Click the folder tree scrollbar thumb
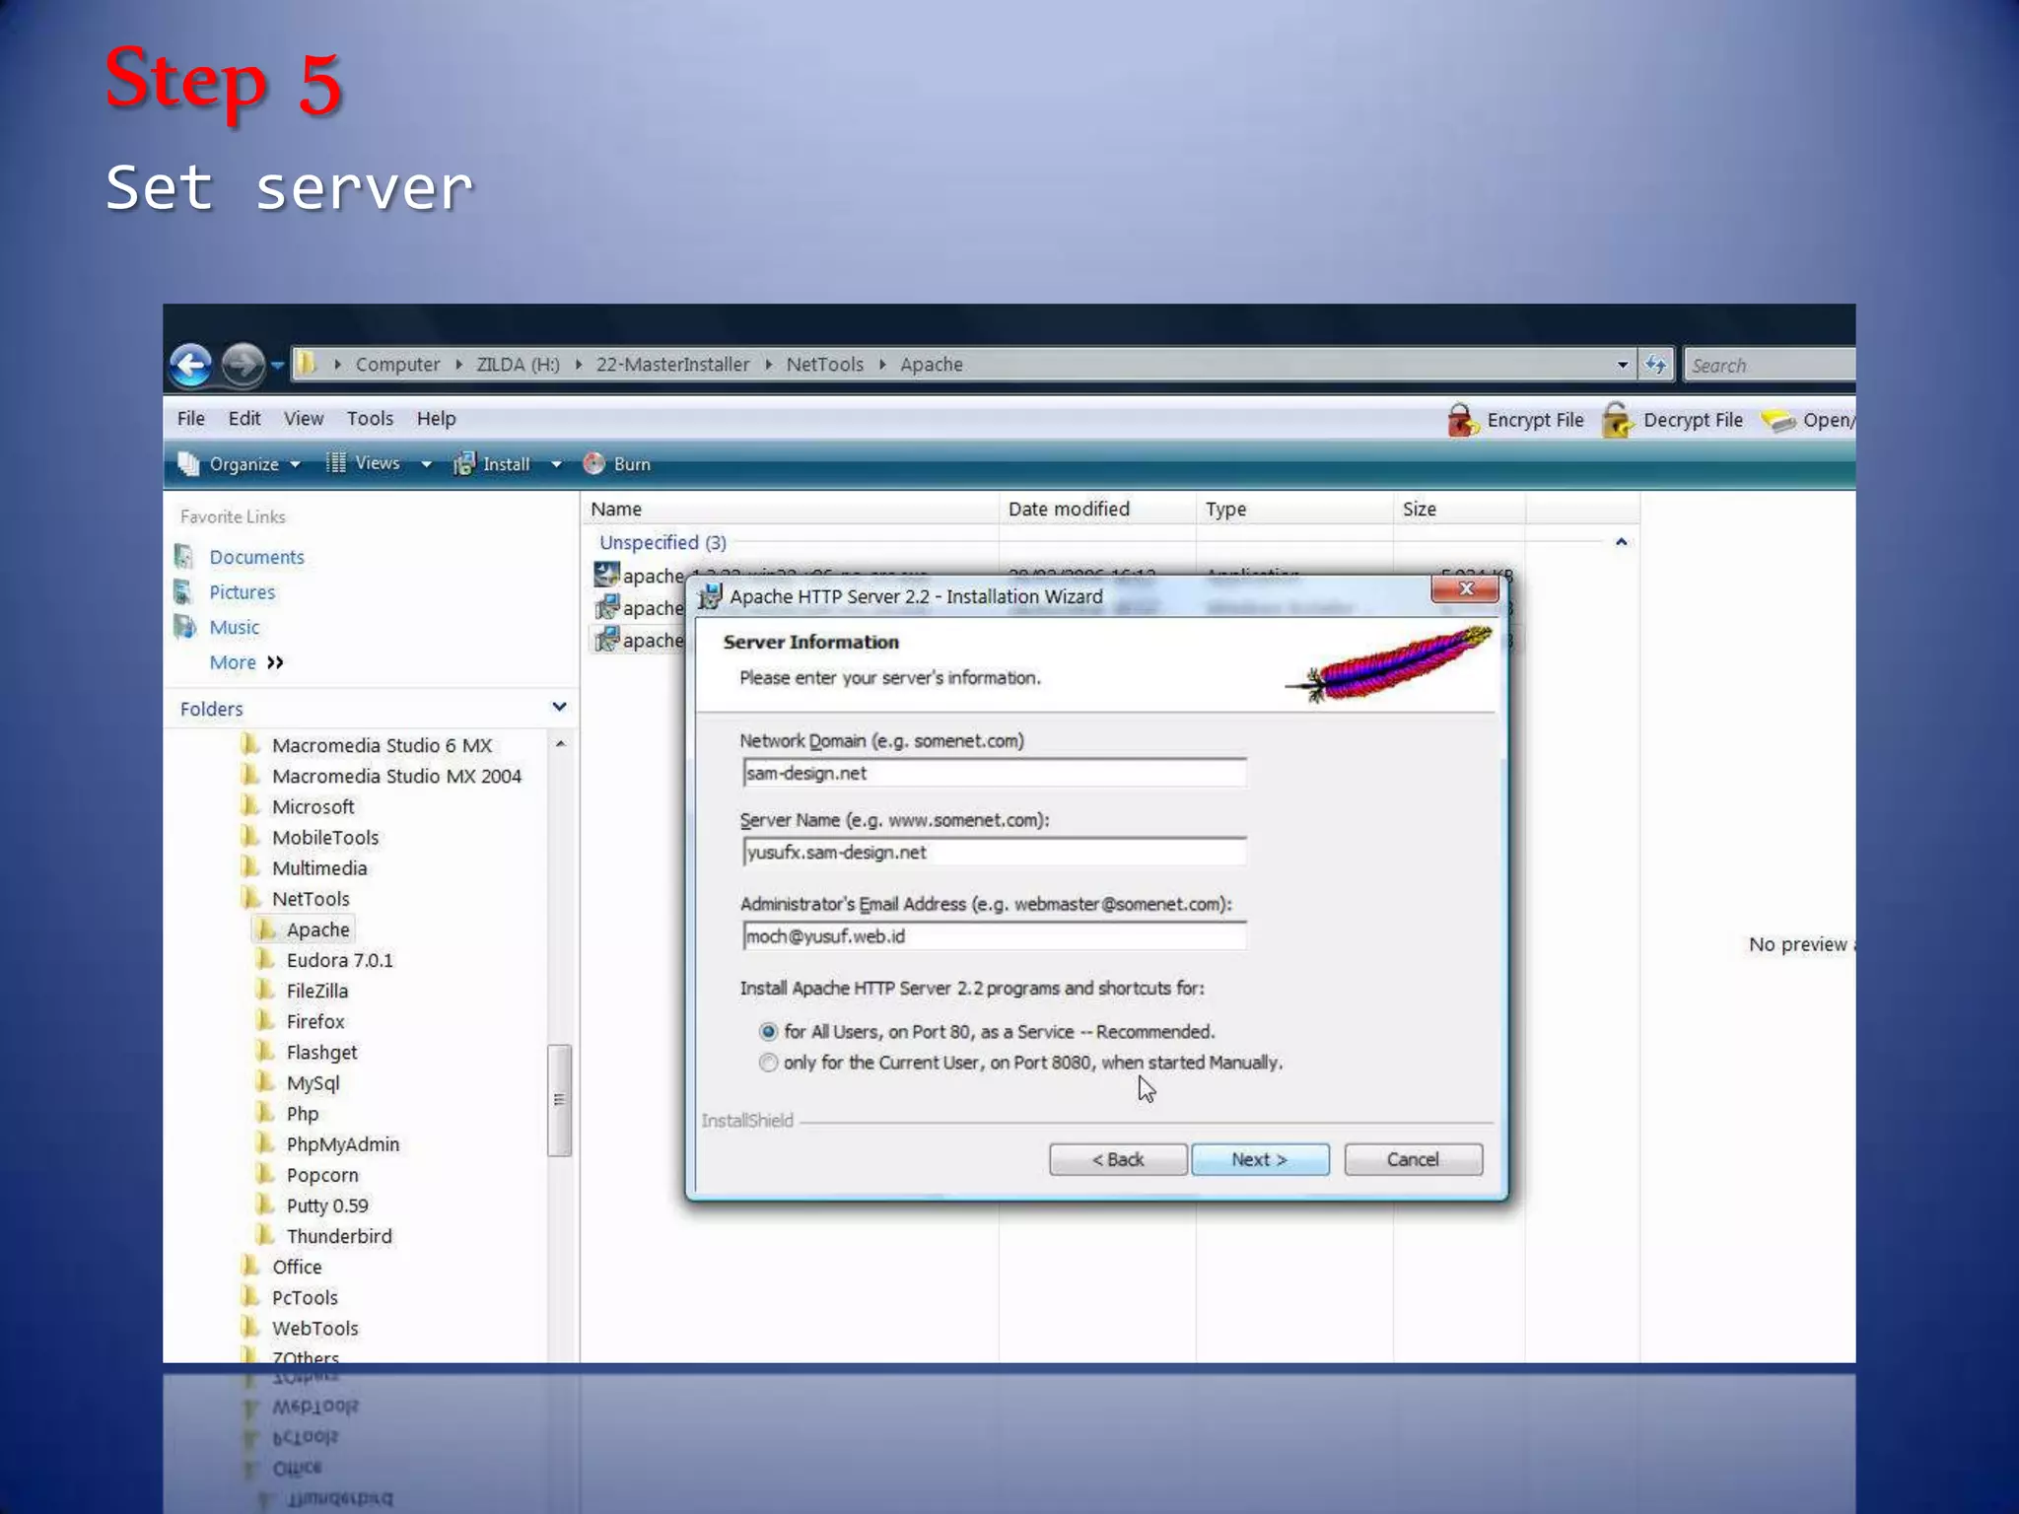Viewport: 2019px width, 1514px height. click(x=559, y=1099)
